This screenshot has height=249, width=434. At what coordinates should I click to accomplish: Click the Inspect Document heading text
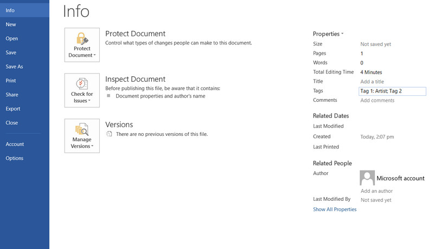point(135,79)
